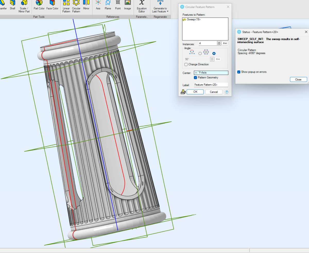Close the Circular Feature Pattern dialog window
Viewport: 309px width, 253px height.
click(x=228, y=7)
